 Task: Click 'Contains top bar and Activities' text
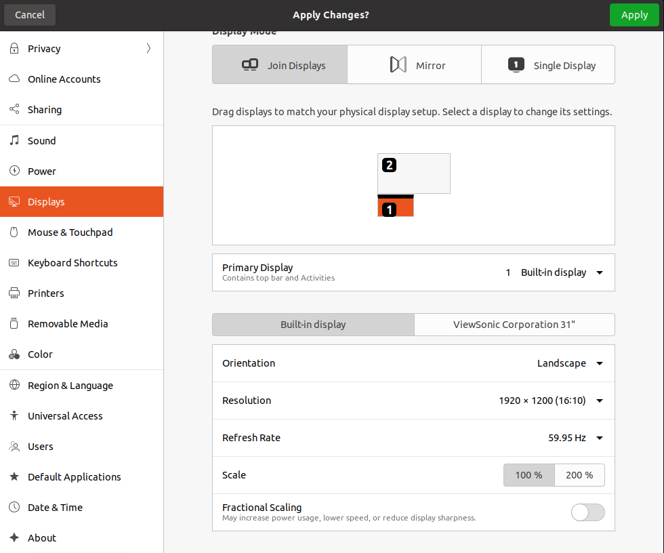[278, 278]
